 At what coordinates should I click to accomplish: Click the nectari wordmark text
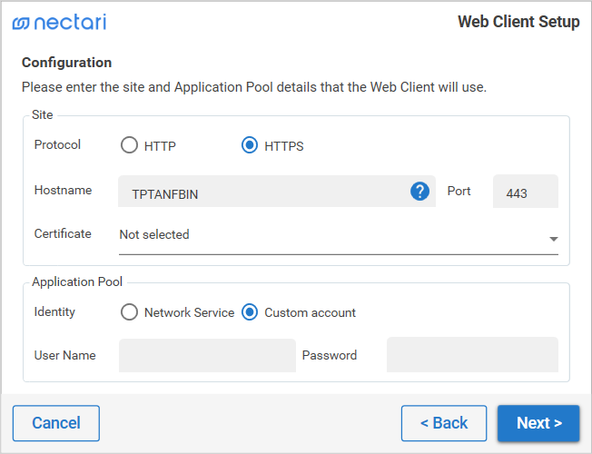[x=70, y=22]
